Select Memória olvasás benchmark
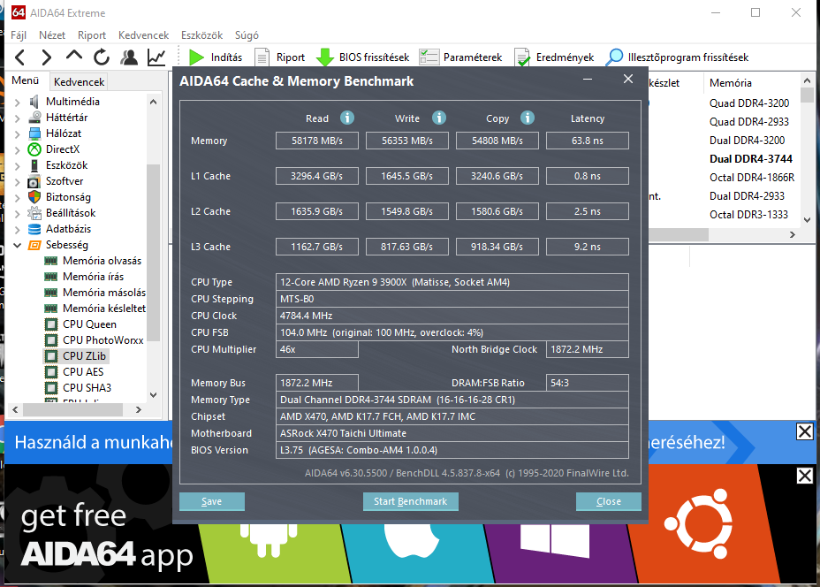Image resolution: width=820 pixels, height=587 pixels. point(102,261)
